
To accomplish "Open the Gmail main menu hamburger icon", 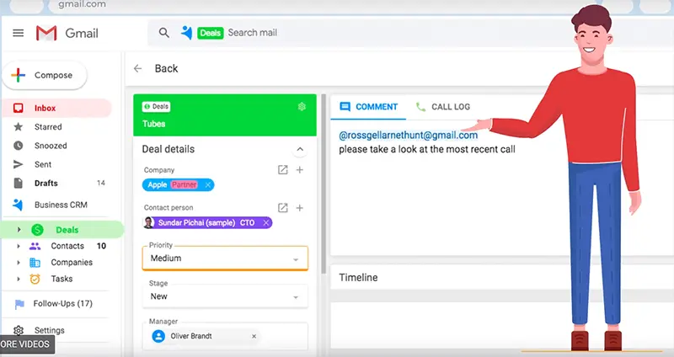I will pos(18,33).
